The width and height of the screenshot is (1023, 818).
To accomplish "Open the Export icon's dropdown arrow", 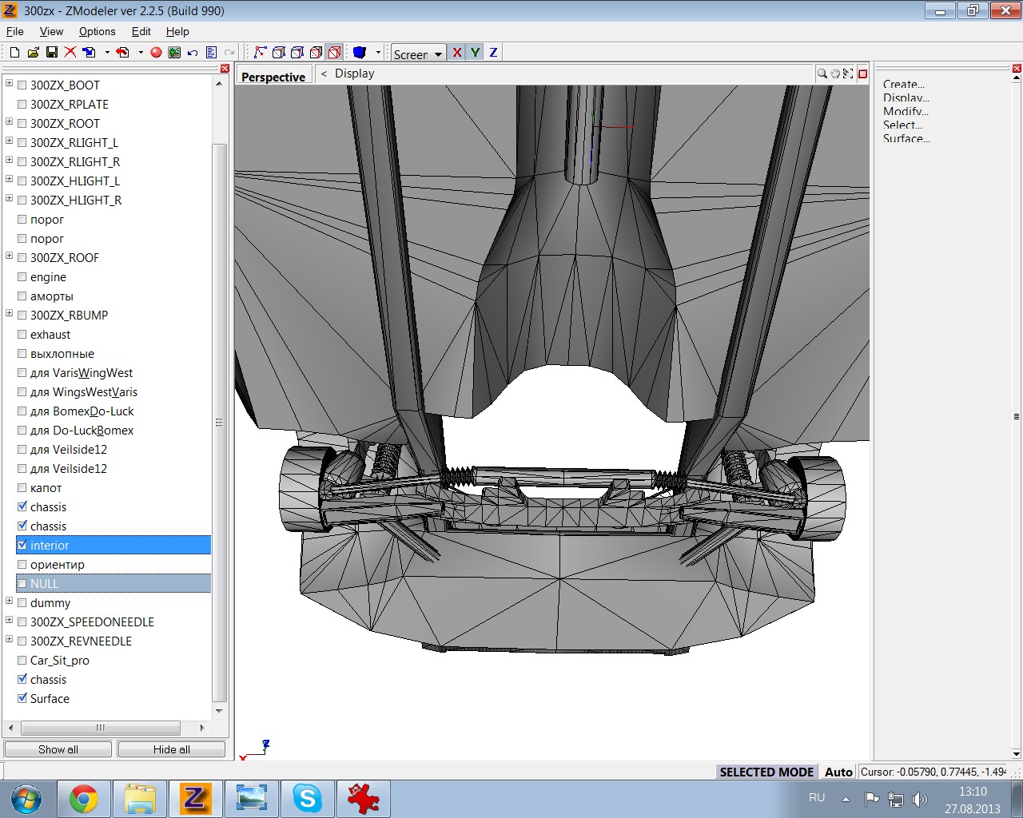I will (141, 52).
